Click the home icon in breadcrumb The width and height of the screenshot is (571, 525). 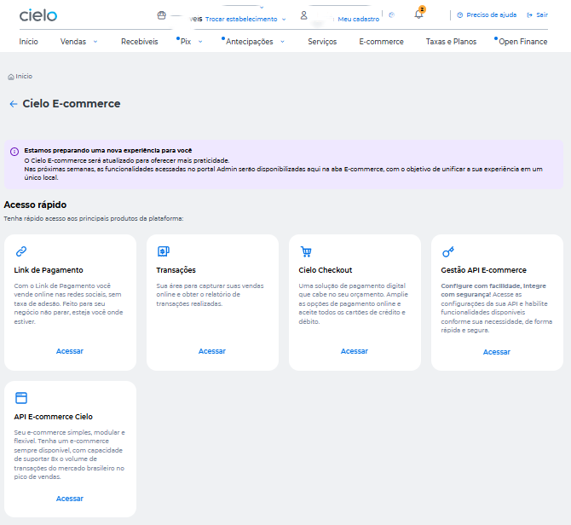[11, 77]
